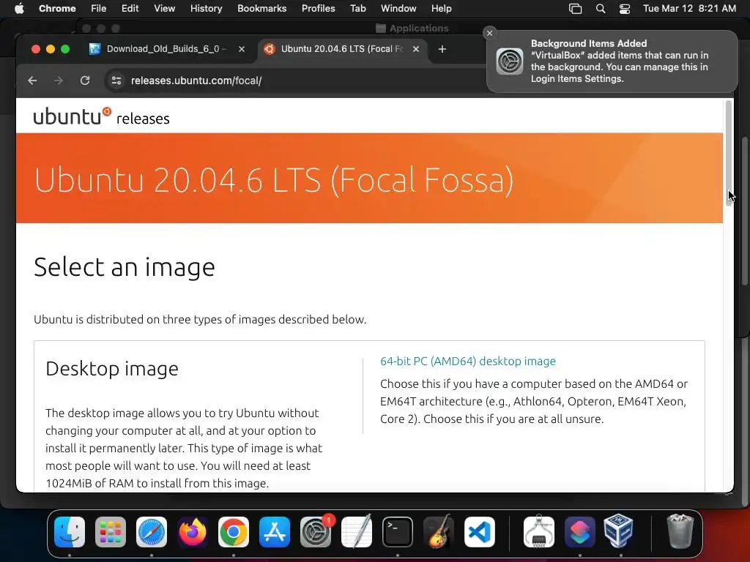Open Launchpad from the Dock
The image size is (750, 562).
pos(111,532)
